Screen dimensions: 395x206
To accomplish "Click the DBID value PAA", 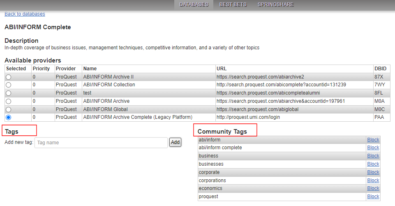I will 379,117.
